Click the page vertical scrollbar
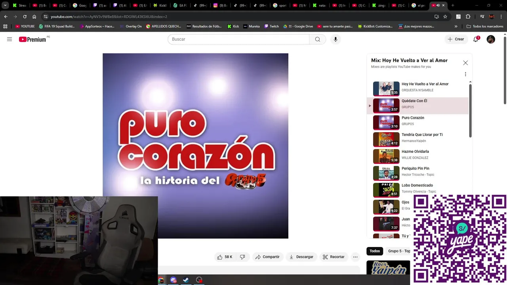This screenshot has width=507, height=285. 505,70
